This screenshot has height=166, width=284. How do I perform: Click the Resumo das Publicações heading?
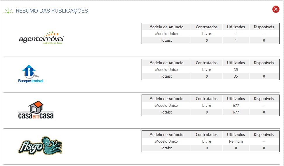pos(52,11)
